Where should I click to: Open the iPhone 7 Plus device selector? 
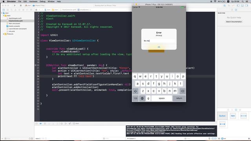point(38,5)
